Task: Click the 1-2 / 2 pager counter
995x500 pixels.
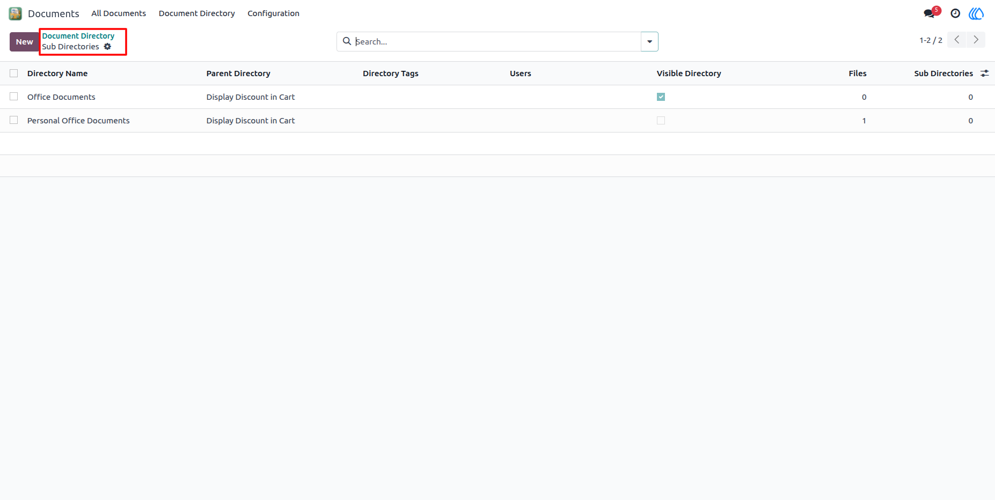Action: tap(931, 40)
